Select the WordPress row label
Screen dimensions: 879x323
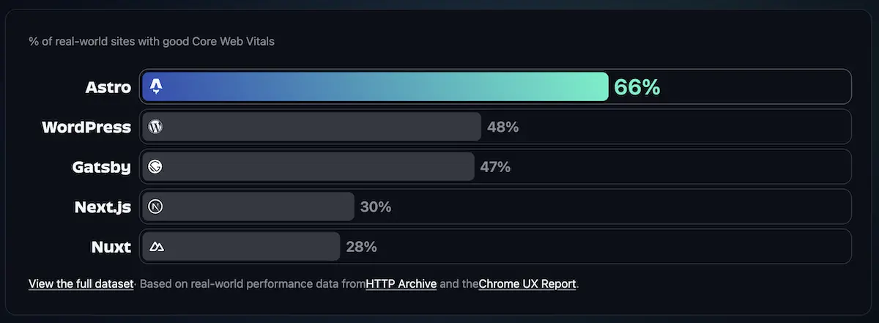[x=86, y=127]
